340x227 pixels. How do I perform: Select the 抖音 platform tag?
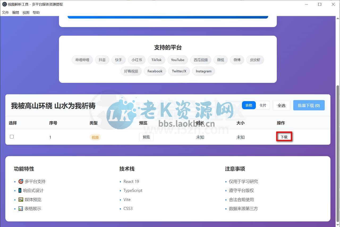[x=102, y=60]
